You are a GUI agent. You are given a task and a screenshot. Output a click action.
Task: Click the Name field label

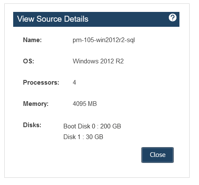(32, 40)
